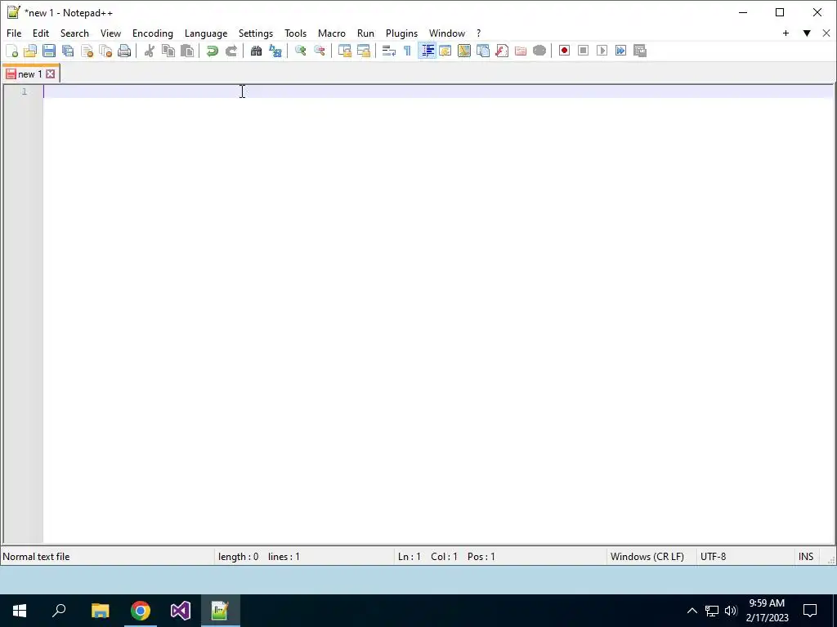
Task: Click the Stop Recording macro icon
Action: coord(584,51)
